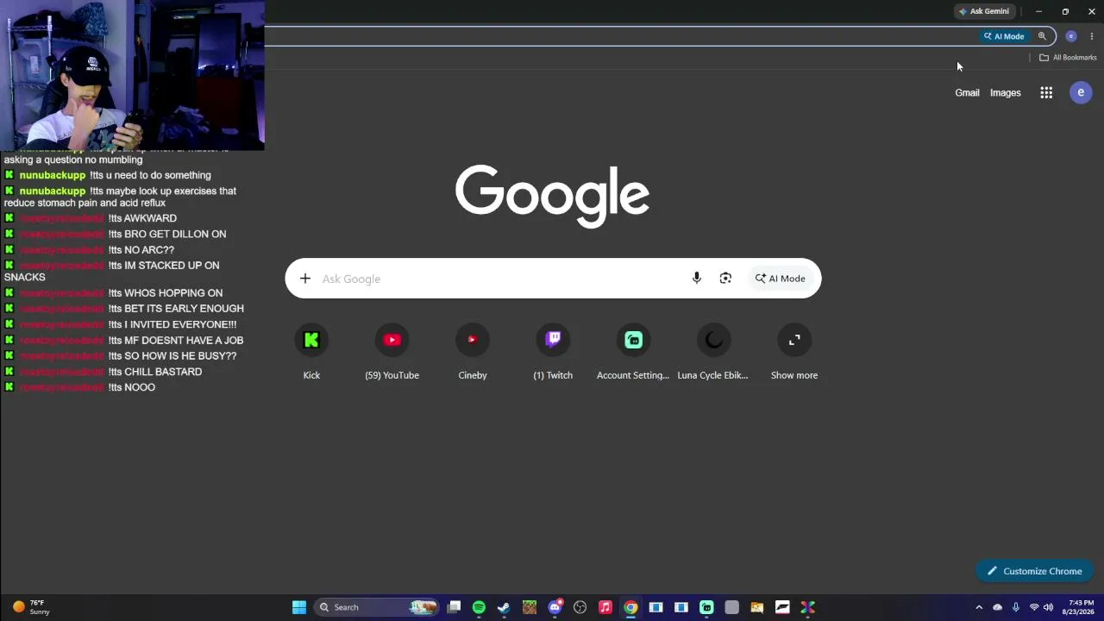Focus the Ask Google search field

tap(500, 279)
